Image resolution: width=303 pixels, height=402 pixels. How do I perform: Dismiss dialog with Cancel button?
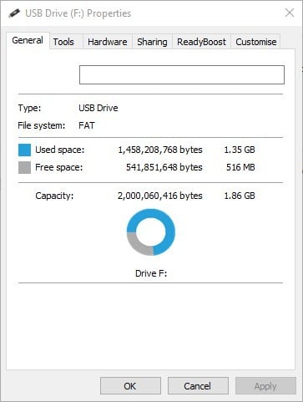tap(198, 386)
